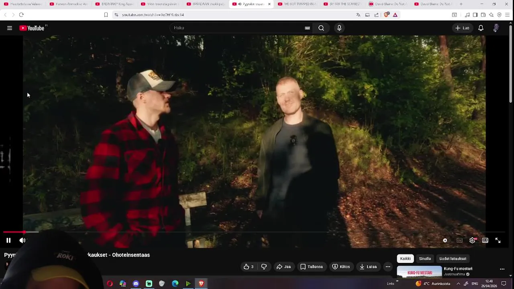514x289 pixels.
Task: Download the video with Lataa
Action: pos(368,267)
